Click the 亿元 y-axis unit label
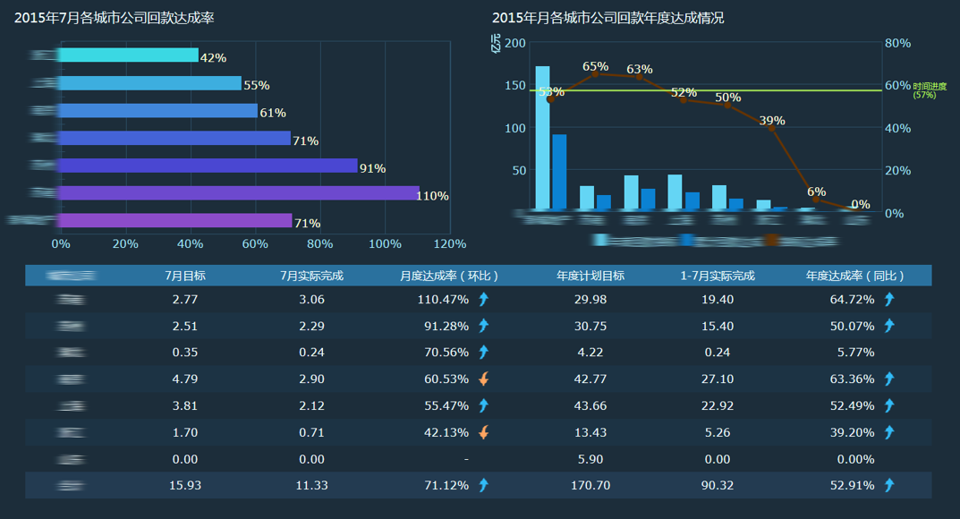 pyautogui.click(x=496, y=43)
